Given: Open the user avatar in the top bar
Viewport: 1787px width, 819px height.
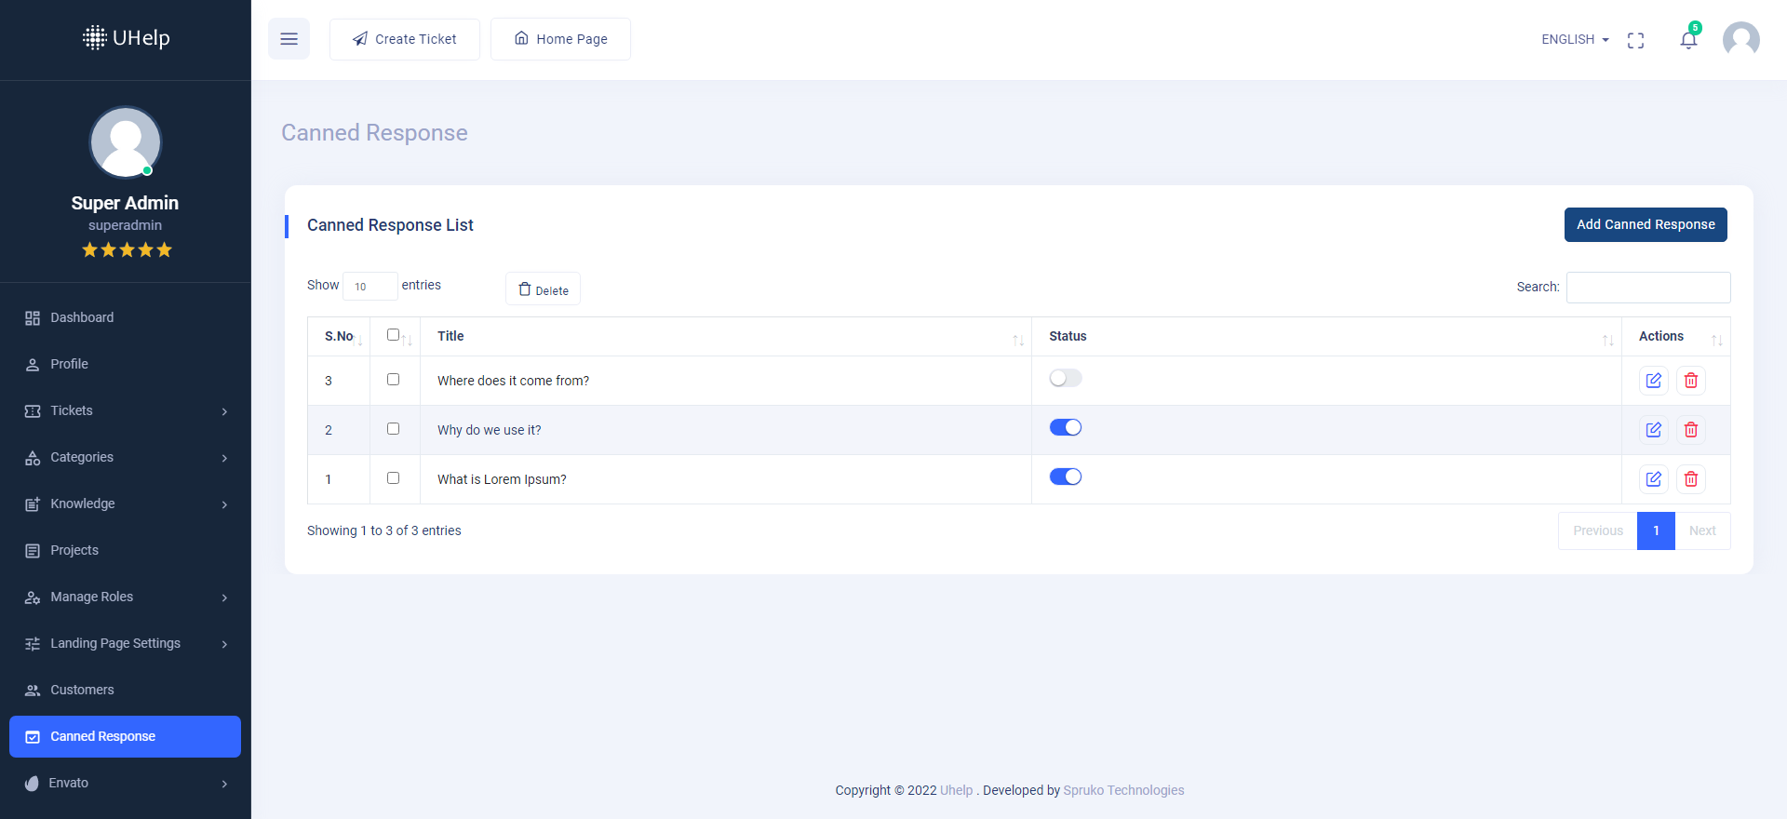Looking at the screenshot, I should 1740,40.
